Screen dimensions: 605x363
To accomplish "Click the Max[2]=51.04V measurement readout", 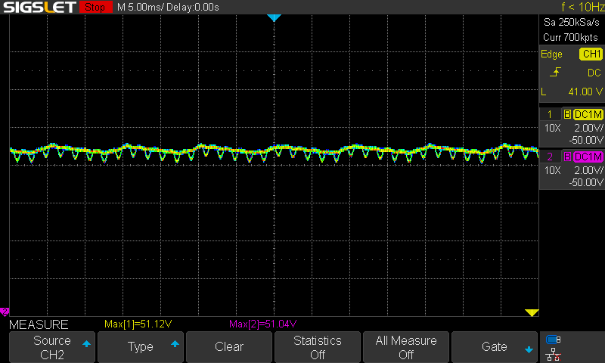I will pos(262,324).
